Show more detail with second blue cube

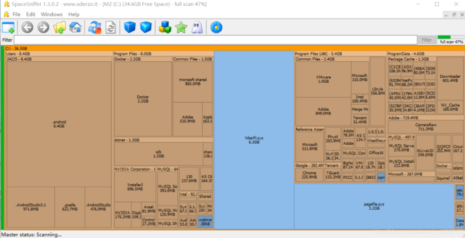pyautogui.click(x=145, y=28)
